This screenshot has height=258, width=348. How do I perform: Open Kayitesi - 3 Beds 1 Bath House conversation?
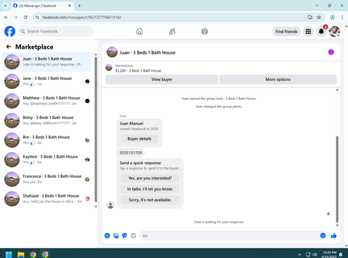[x=47, y=160]
